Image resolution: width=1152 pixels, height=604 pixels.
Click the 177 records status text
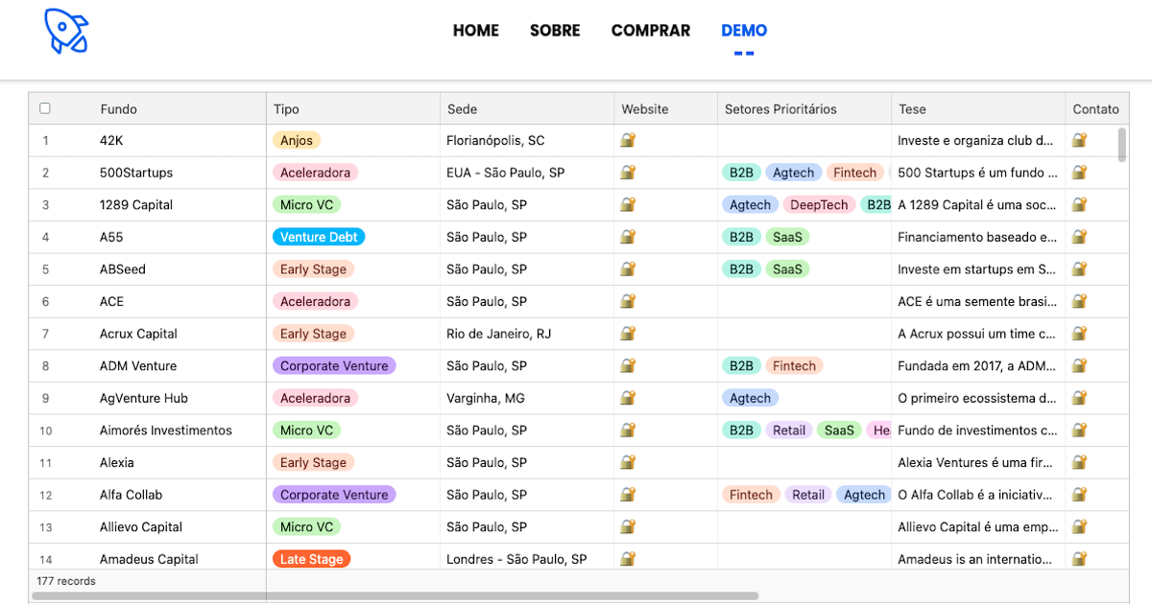tap(66, 581)
